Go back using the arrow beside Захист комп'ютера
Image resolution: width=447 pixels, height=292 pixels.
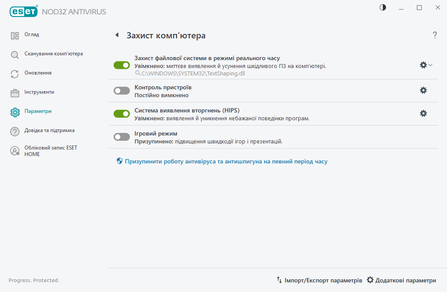click(x=117, y=35)
